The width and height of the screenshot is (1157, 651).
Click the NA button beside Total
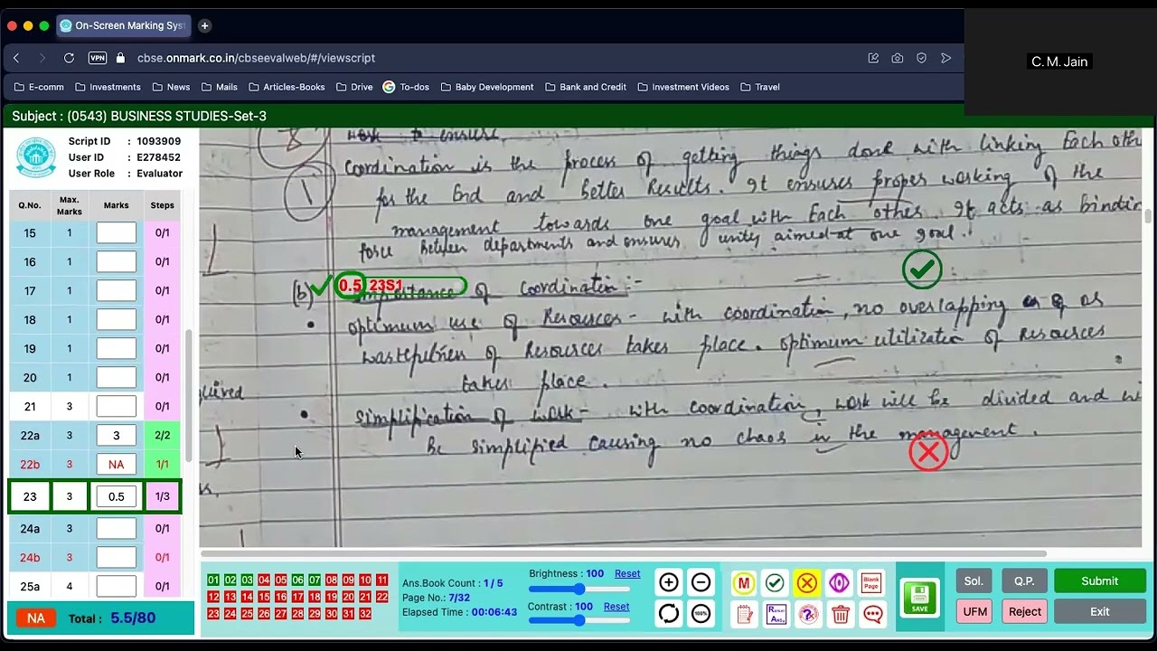(36, 618)
